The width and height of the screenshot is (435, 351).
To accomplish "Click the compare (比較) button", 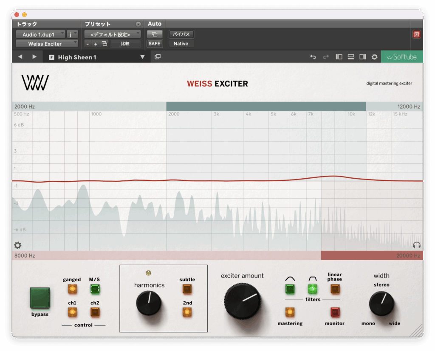I will point(125,44).
